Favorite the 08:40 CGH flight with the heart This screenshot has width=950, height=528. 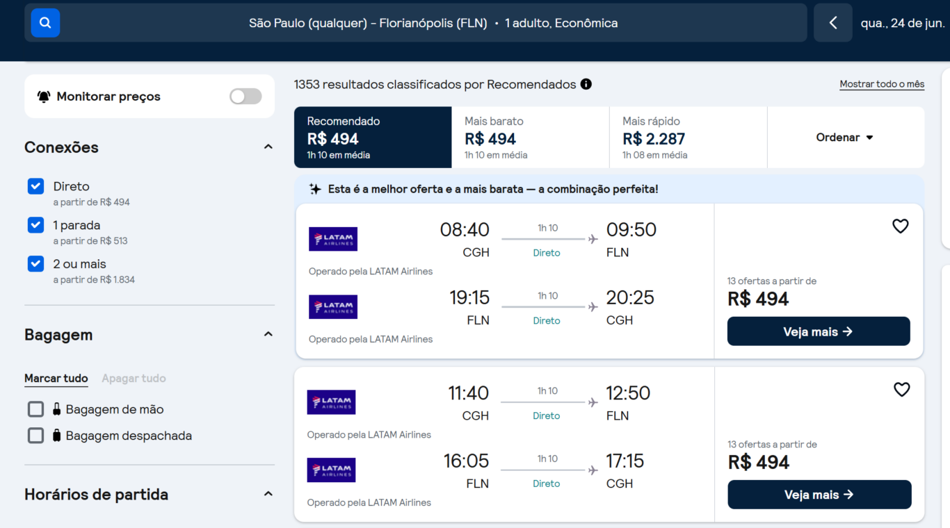point(900,226)
